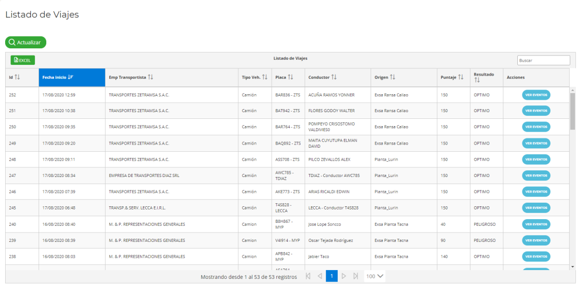Viewport: 578px width, 284px height.
Task: Sort by Placa column arrows
Action: [290, 77]
